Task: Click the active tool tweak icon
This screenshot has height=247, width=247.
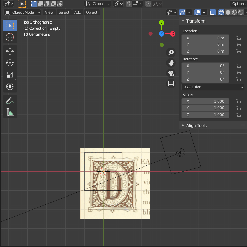Action: pyautogui.click(x=22, y=4)
